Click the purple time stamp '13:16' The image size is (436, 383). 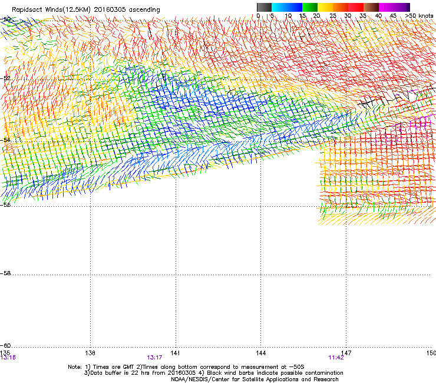pos(8,358)
